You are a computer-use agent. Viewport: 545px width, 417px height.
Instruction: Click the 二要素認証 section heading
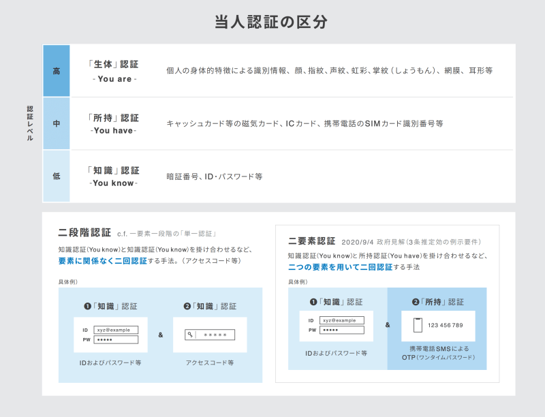[x=311, y=241]
